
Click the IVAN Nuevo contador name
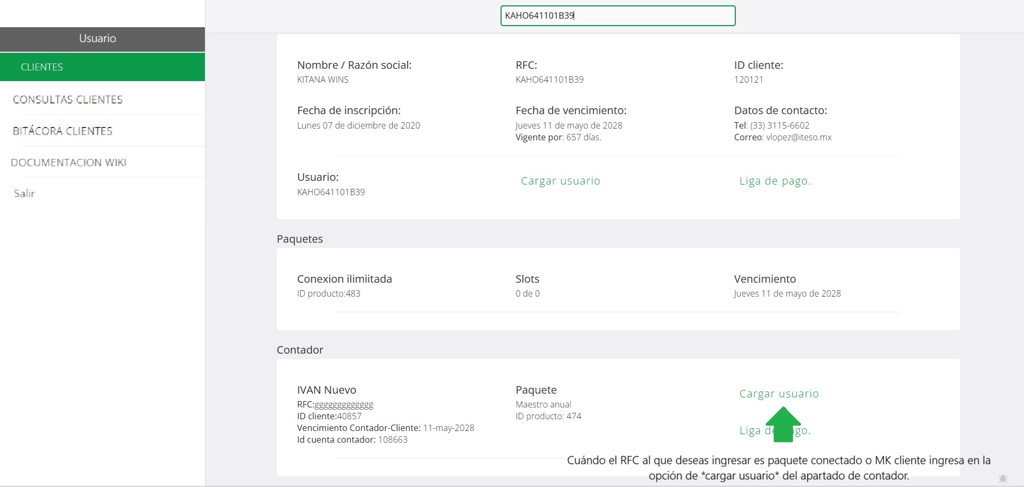327,390
